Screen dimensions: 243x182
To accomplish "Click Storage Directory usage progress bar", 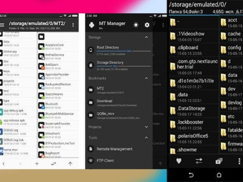I will coord(124,66).
